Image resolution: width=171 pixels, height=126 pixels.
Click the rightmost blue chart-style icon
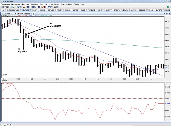coord(35,7)
